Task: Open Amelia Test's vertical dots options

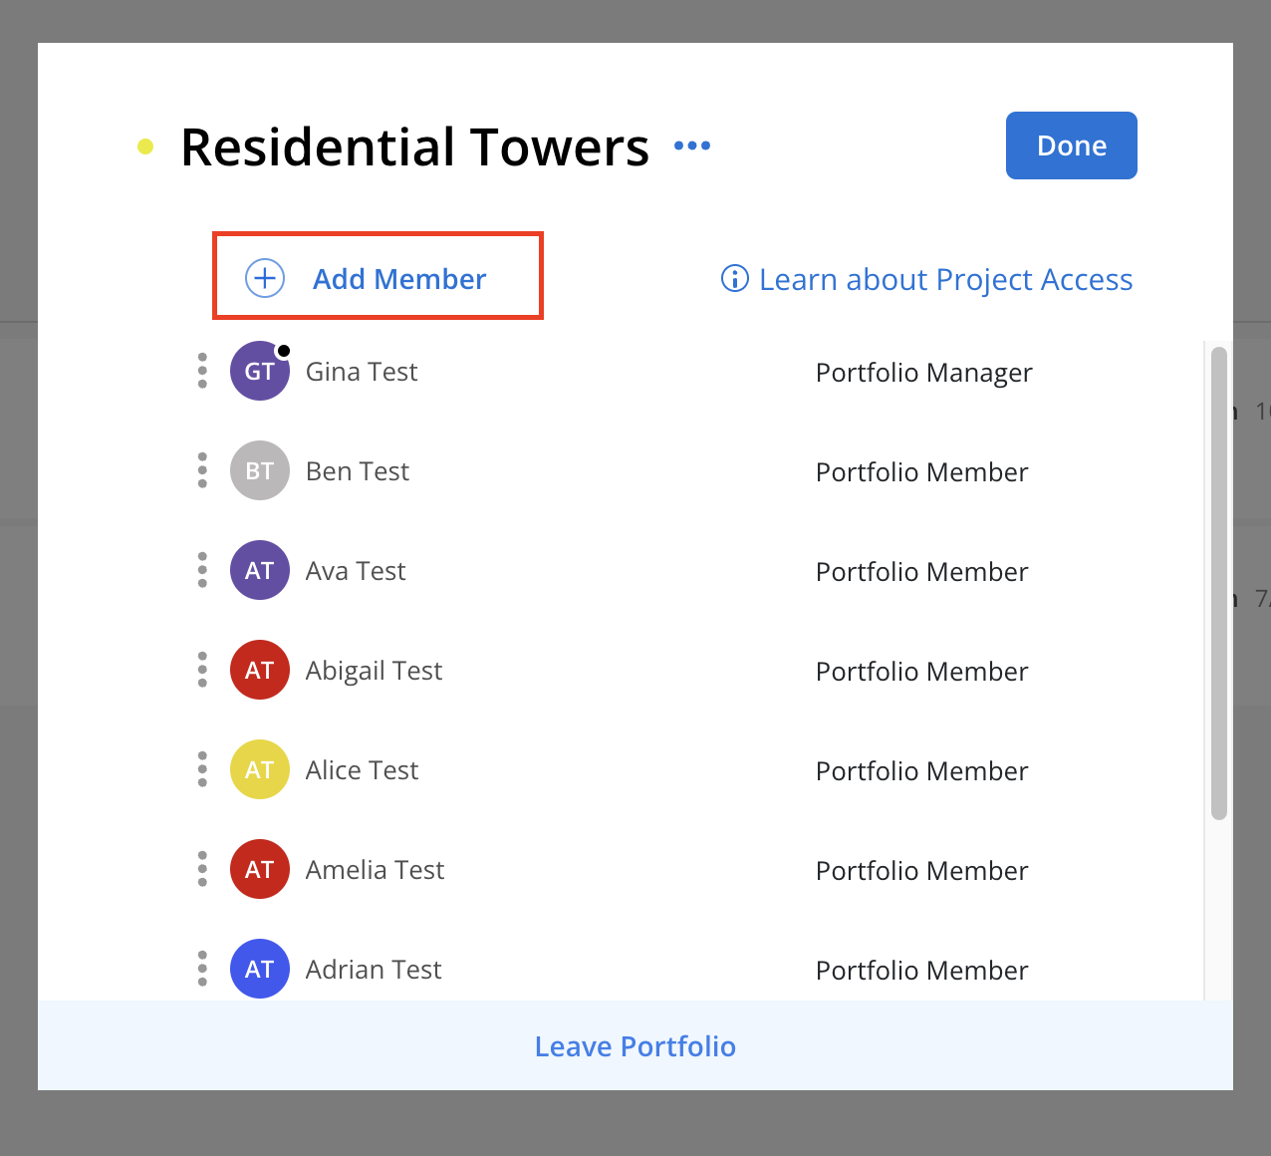Action: pyautogui.click(x=202, y=869)
